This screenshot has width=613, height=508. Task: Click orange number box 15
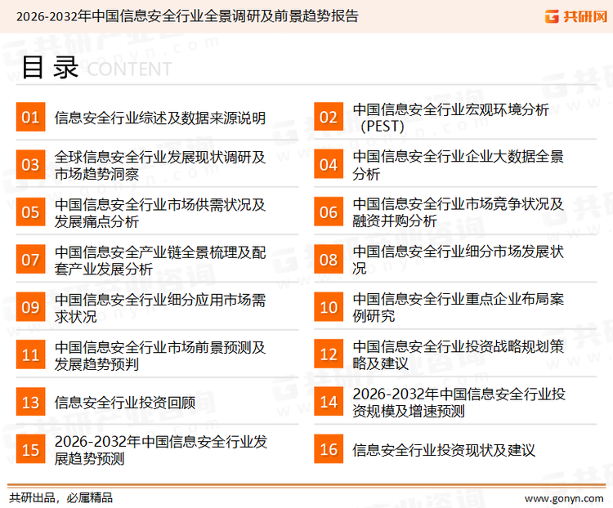(x=30, y=449)
